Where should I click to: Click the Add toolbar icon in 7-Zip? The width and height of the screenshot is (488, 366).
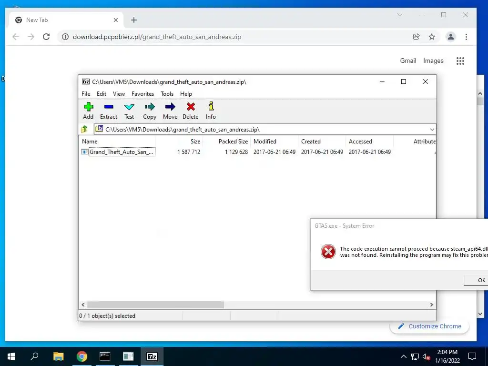[x=88, y=111]
